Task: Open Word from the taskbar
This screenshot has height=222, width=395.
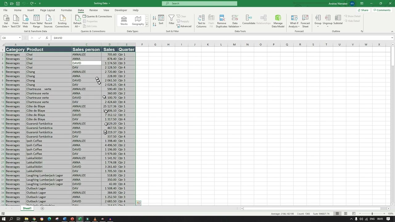Action: 64,219
